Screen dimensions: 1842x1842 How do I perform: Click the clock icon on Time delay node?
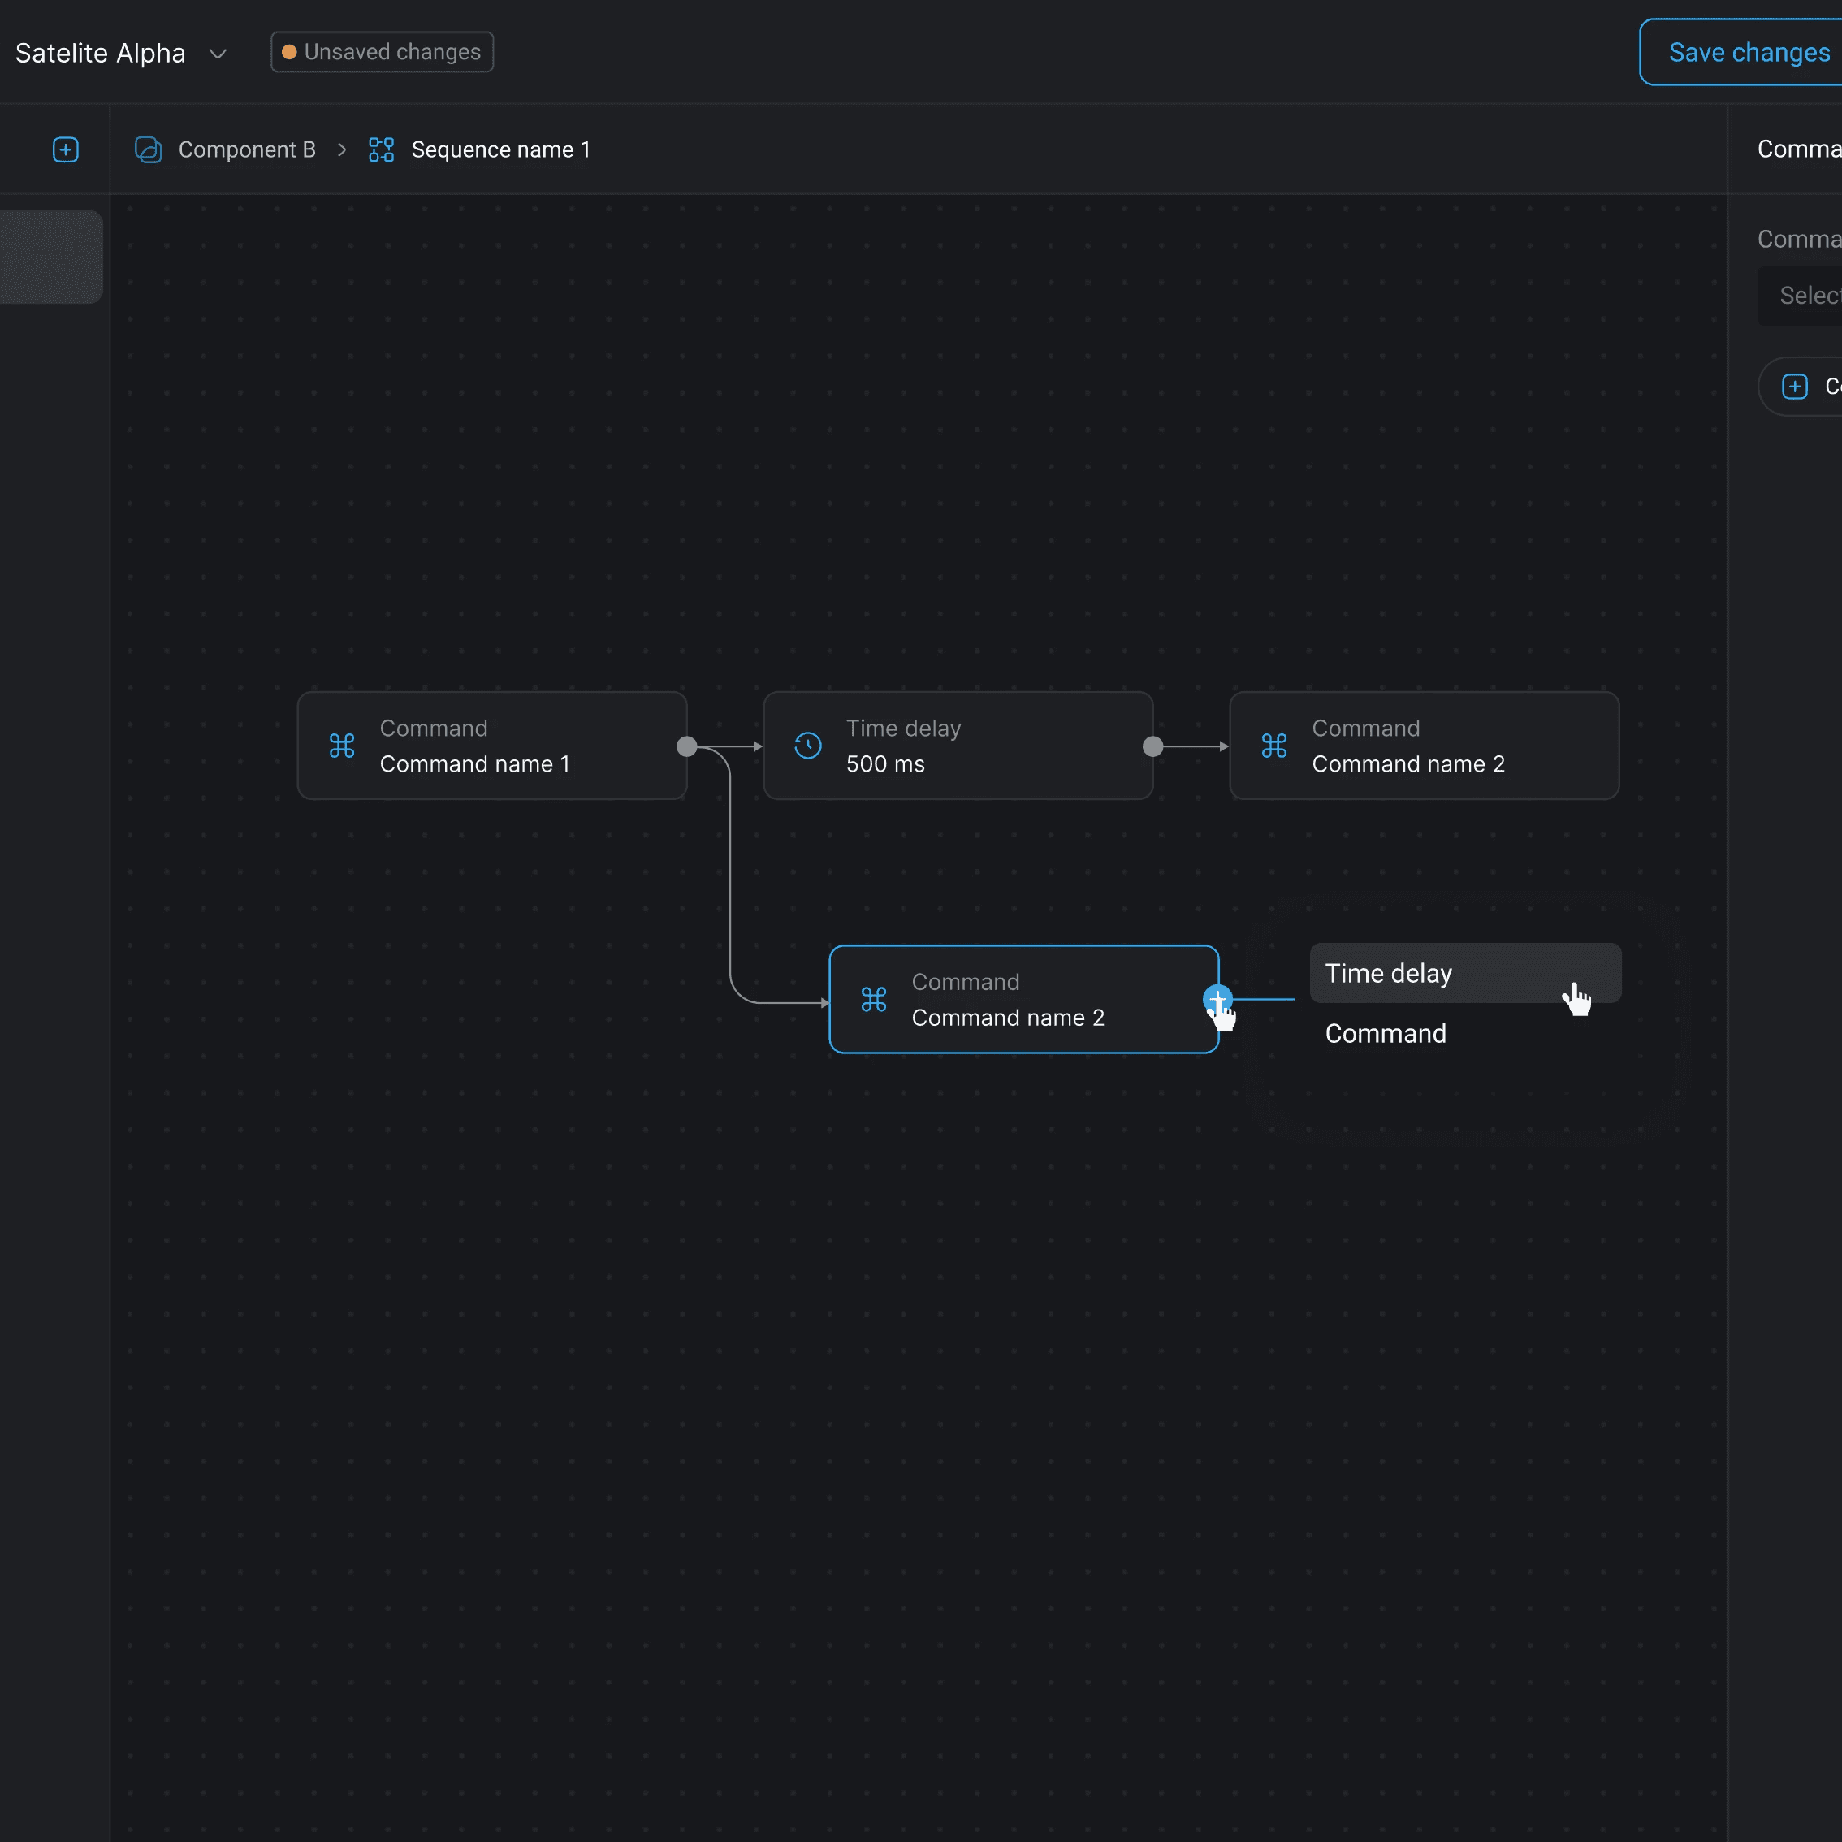click(807, 746)
